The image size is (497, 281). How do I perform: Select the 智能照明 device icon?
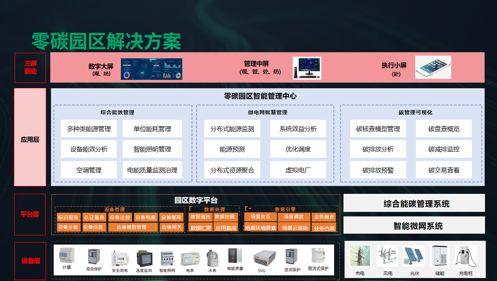click(167, 258)
